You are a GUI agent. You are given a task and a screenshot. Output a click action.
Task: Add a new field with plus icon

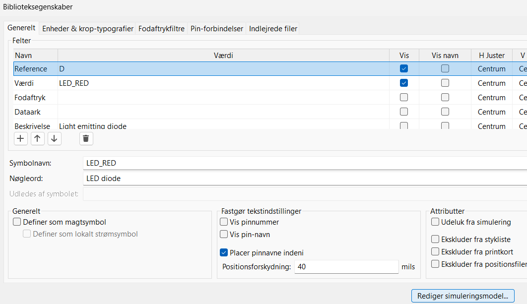(x=20, y=138)
